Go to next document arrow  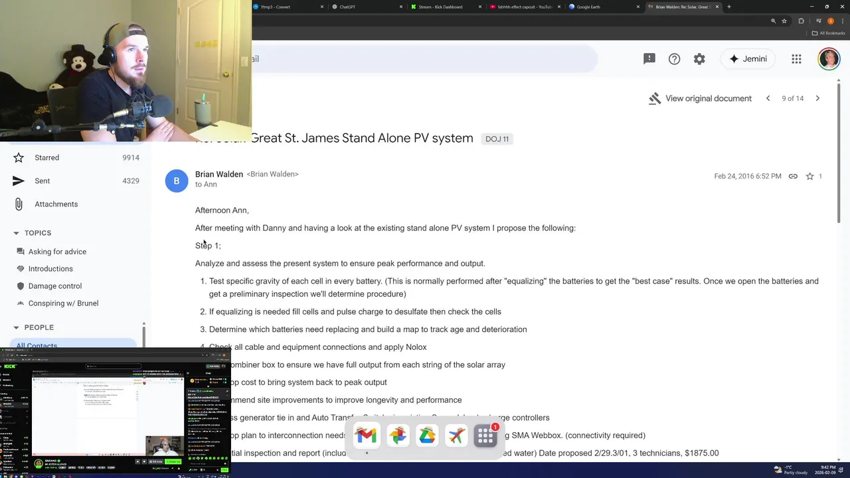tap(817, 98)
